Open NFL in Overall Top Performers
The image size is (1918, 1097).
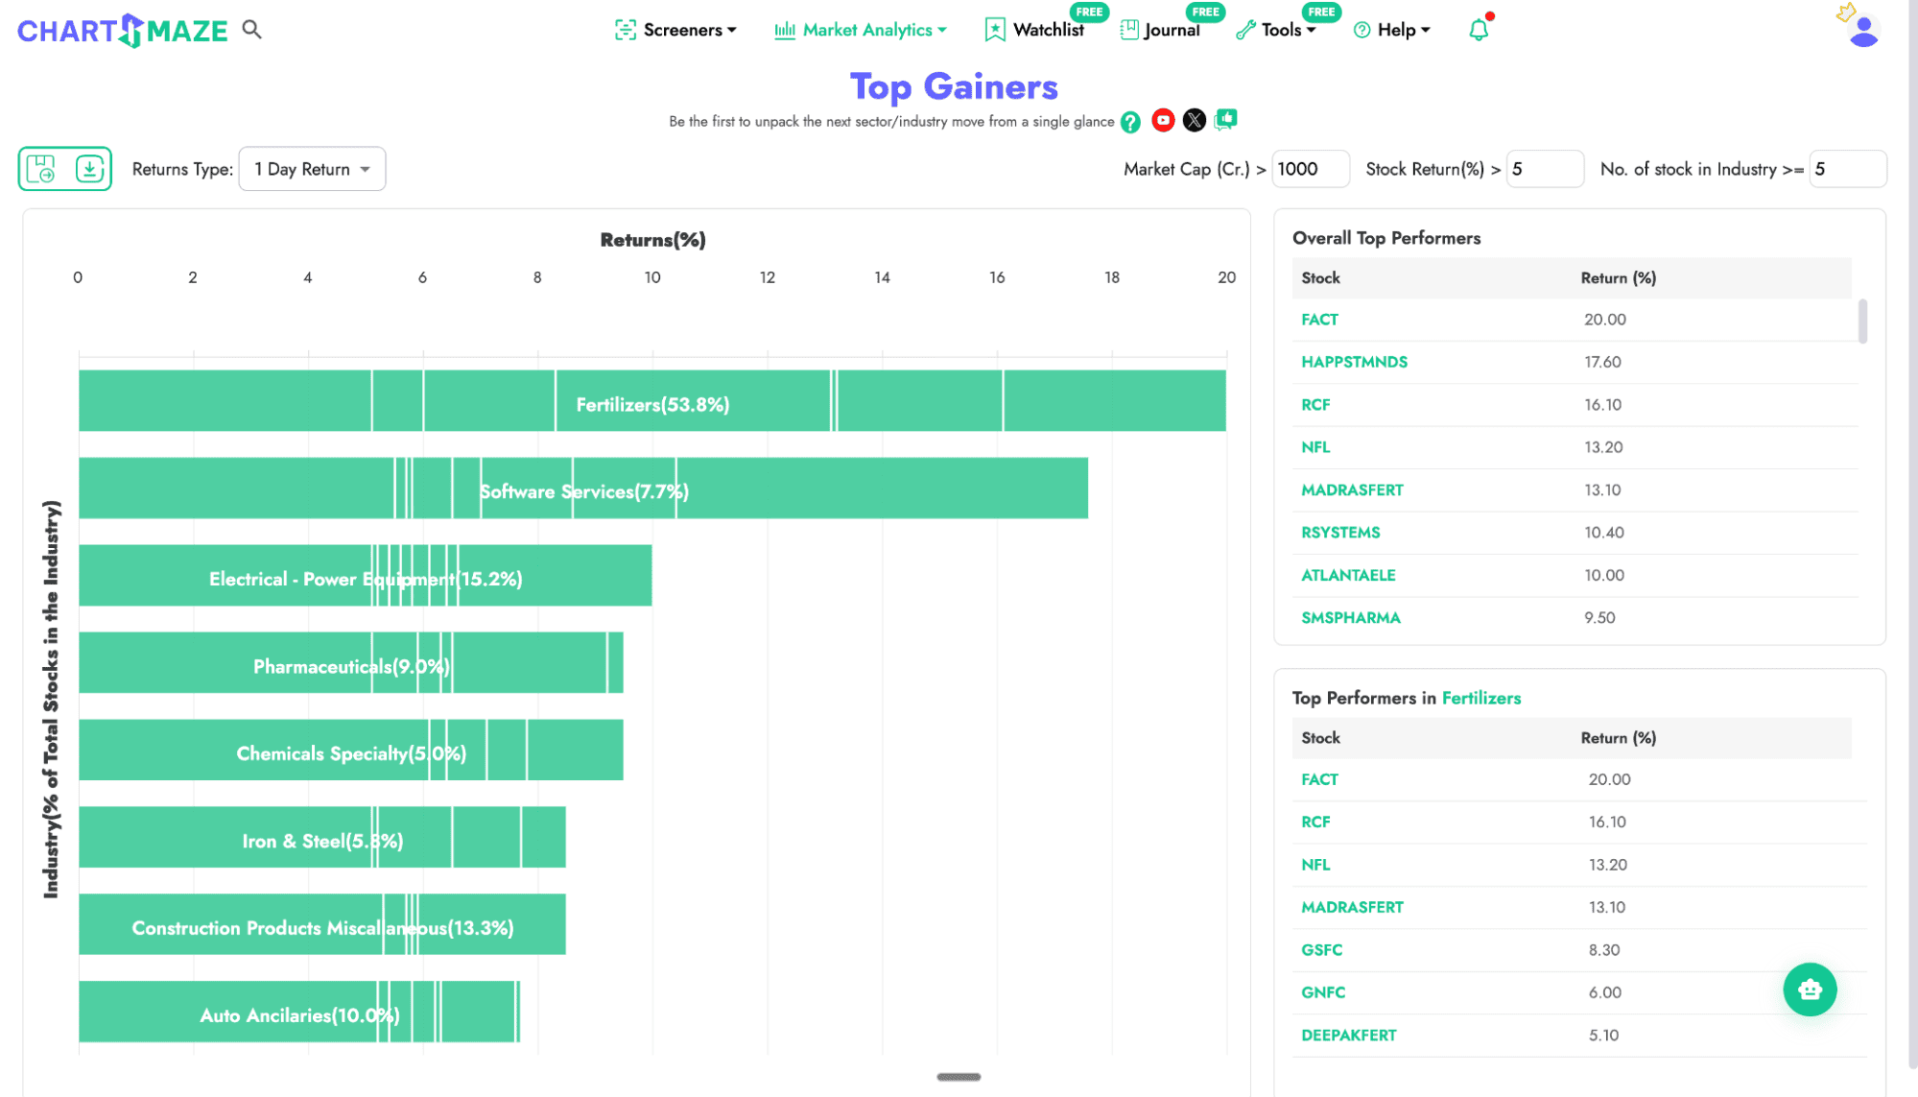click(x=1315, y=447)
